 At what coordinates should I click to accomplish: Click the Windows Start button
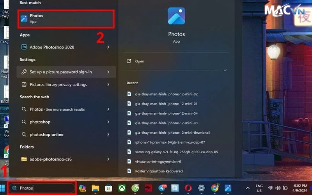2,188
